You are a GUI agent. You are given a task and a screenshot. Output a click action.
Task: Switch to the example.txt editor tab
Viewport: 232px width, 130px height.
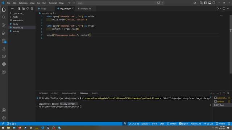click(x=86, y=9)
